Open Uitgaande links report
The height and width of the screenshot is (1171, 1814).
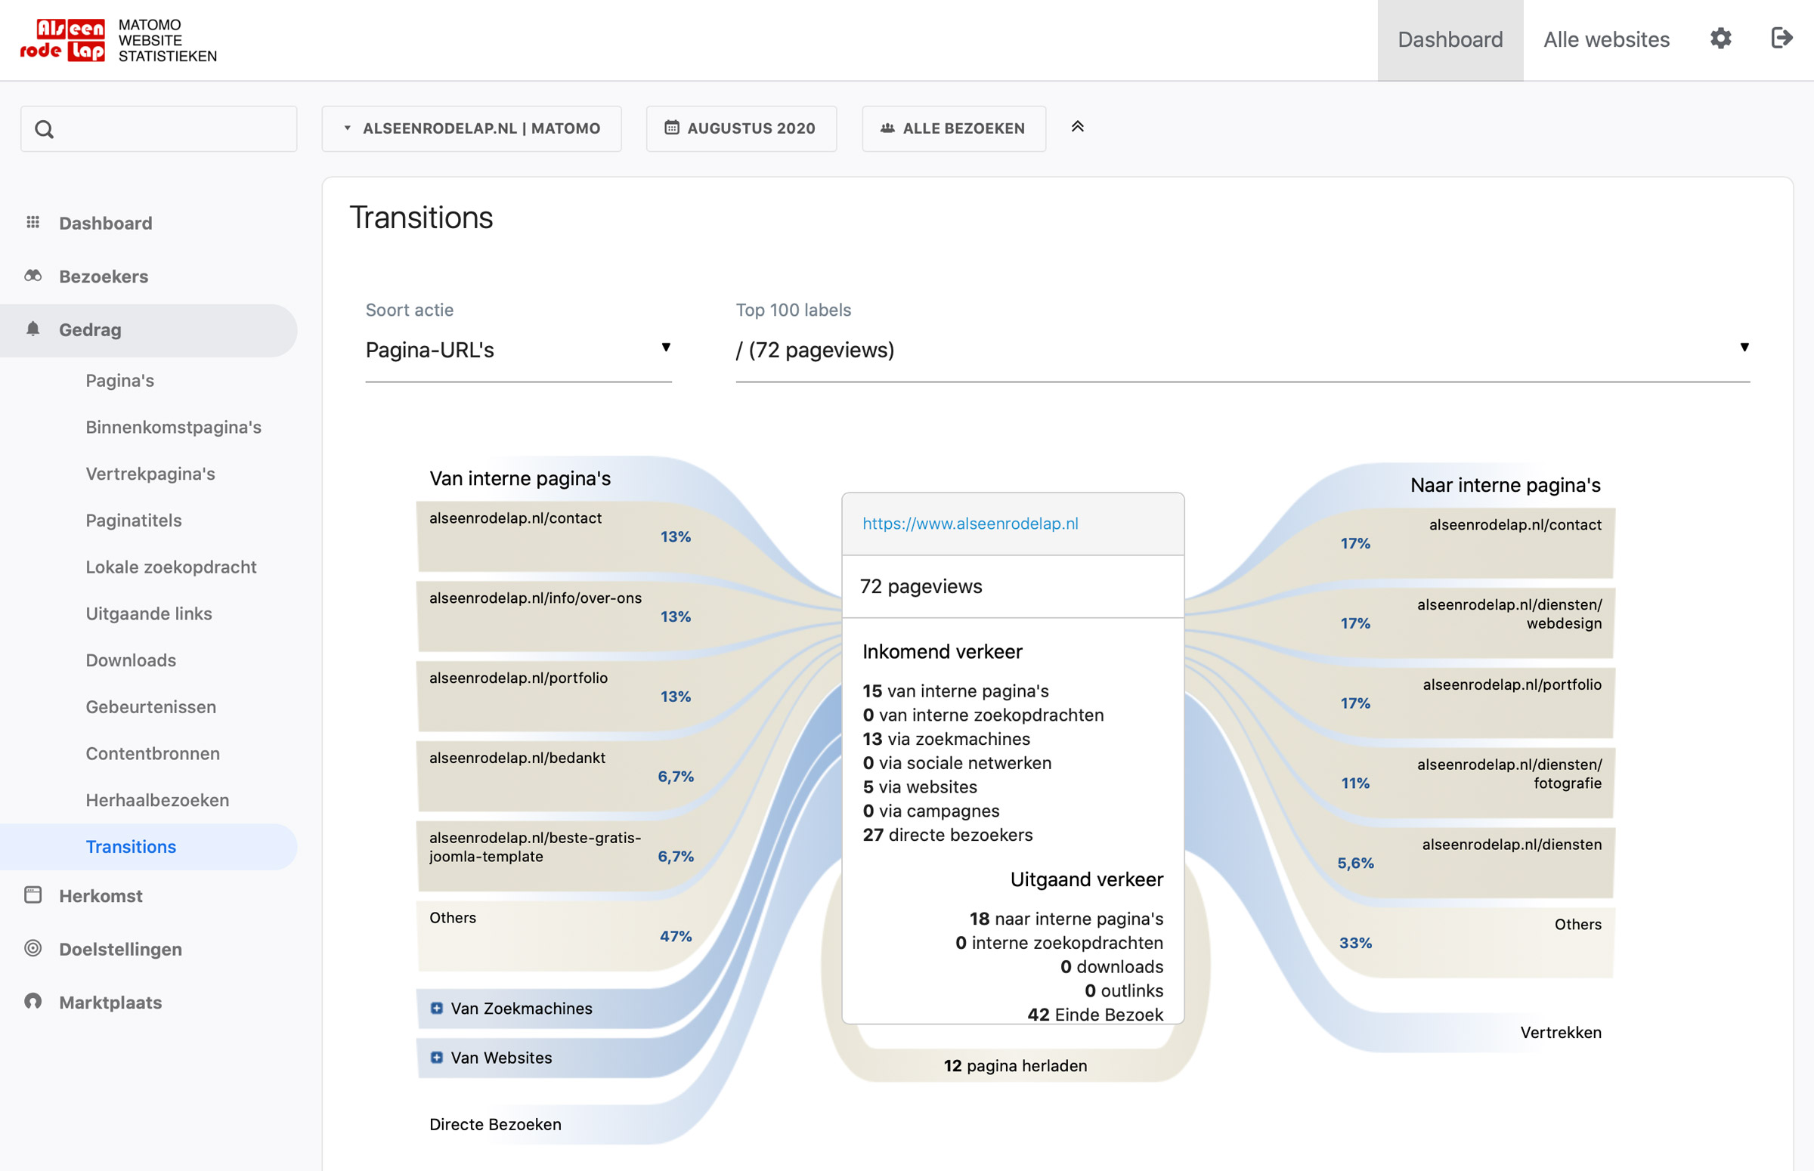(x=148, y=613)
